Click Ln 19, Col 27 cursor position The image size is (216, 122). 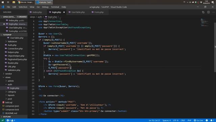click(154, 120)
